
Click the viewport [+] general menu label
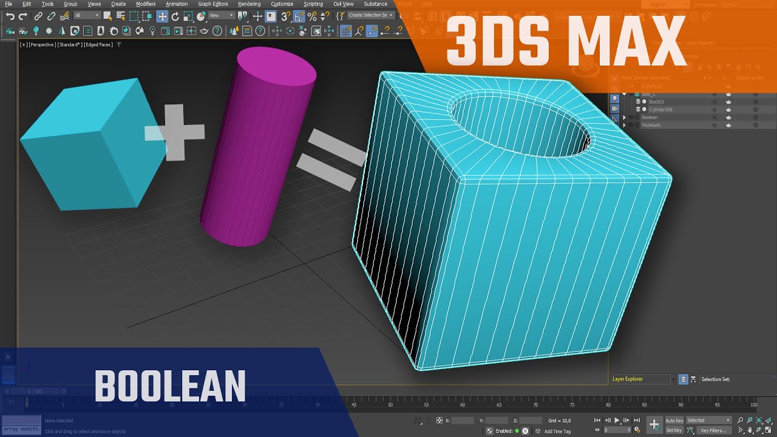[x=24, y=44]
